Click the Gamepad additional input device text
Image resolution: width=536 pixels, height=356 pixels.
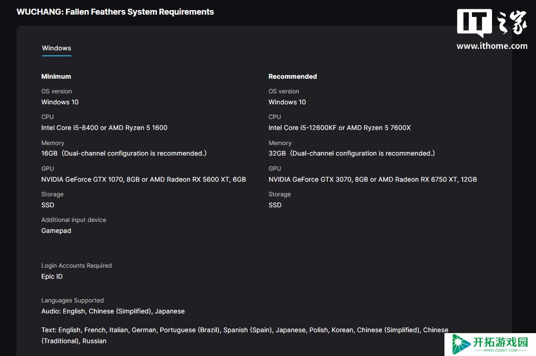tap(56, 231)
